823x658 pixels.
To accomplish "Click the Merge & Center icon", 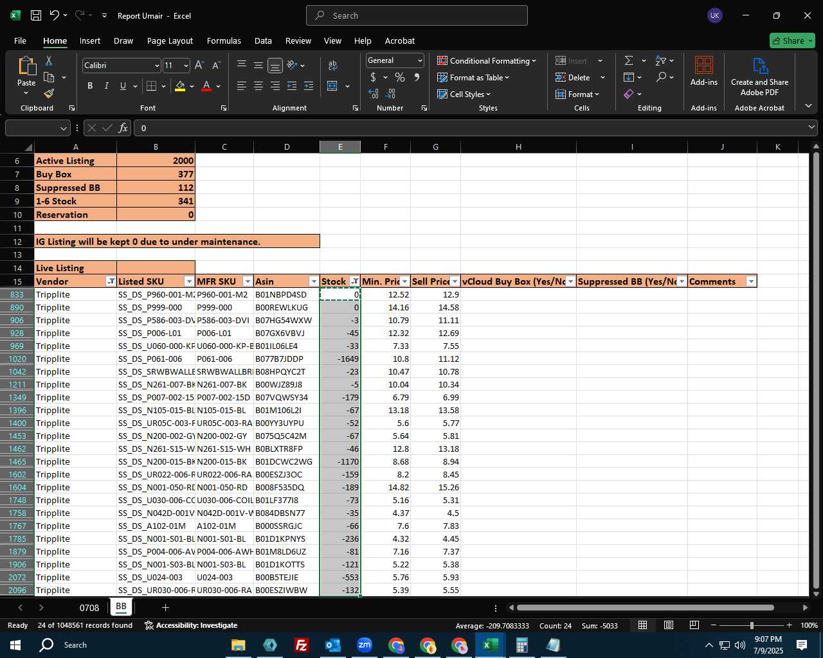I will click(332, 85).
